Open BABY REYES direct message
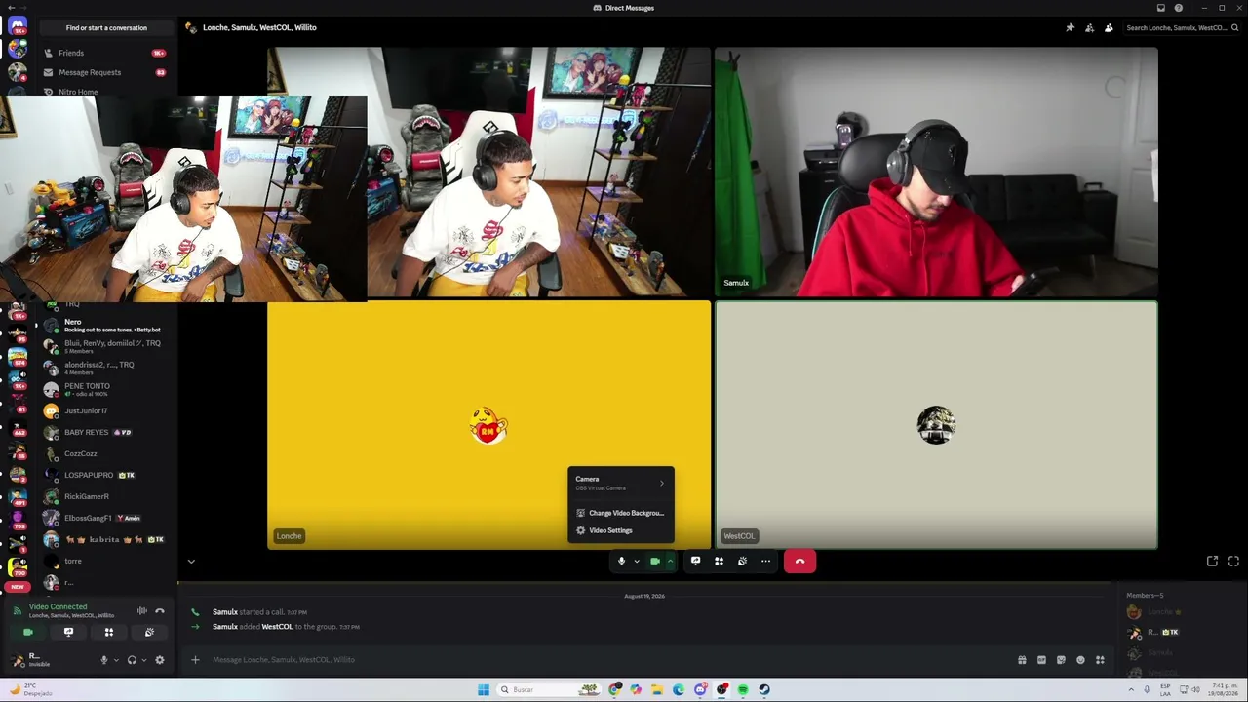The height and width of the screenshot is (702, 1248). 105,433
